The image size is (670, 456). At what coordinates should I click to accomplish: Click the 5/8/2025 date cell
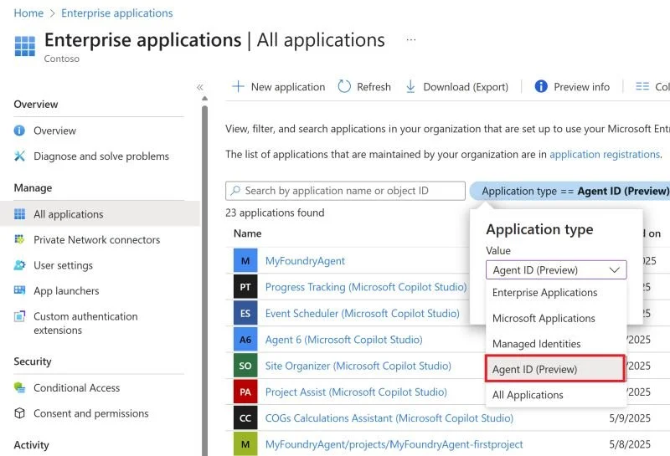tap(630, 444)
